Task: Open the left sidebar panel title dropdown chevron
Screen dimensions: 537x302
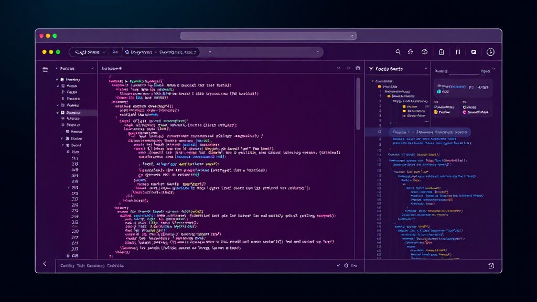Action: tap(92, 69)
